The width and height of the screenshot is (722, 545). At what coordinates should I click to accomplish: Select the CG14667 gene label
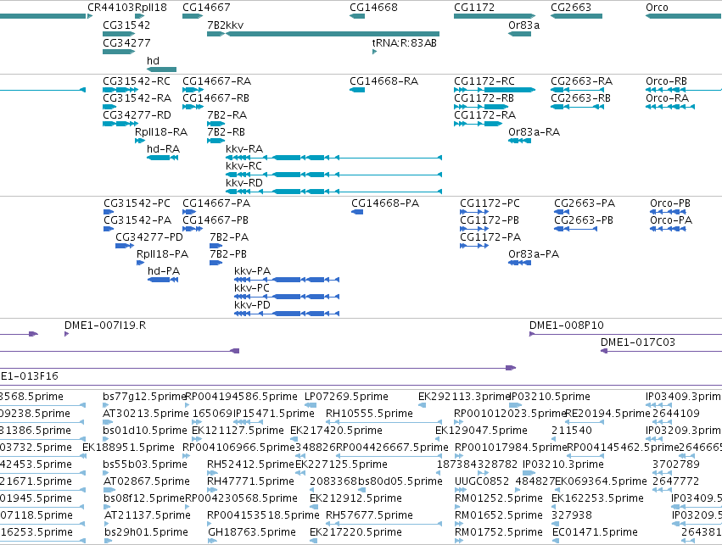click(x=206, y=8)
